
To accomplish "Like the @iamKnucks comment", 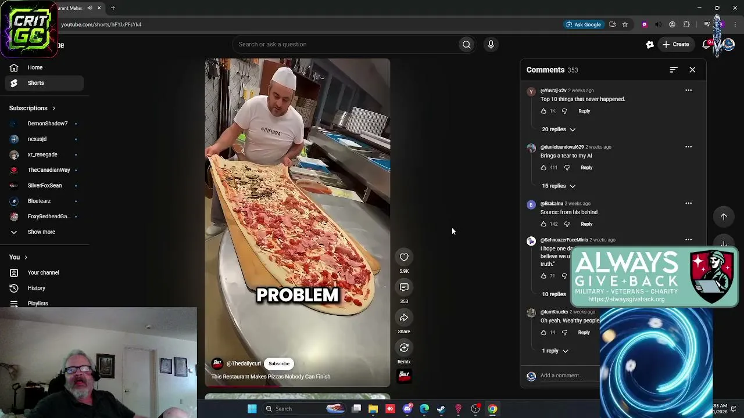I will tap(543, 333).
